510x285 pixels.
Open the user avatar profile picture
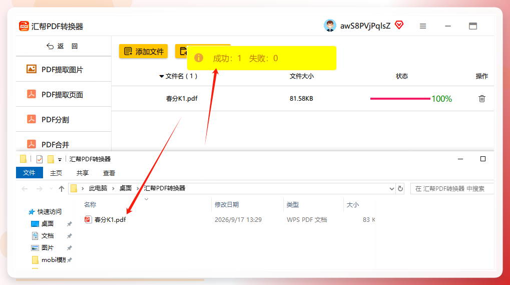(x=330, y=26)
